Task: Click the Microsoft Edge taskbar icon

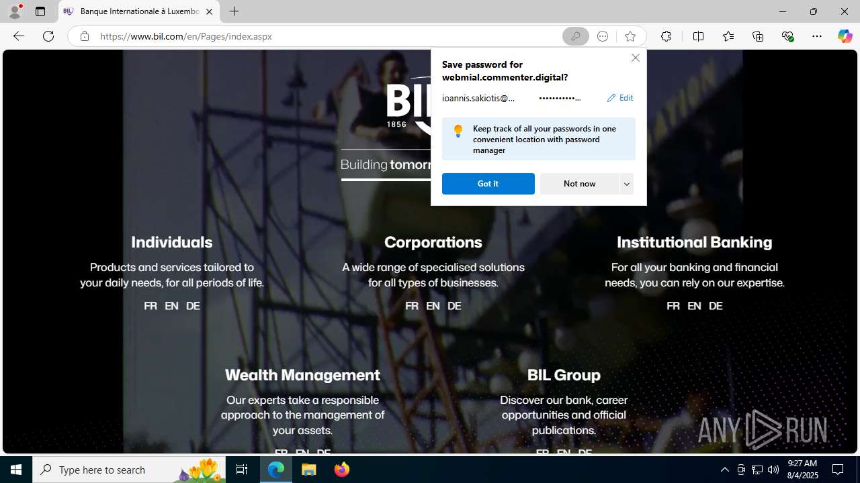Action: pyautogui.click(x=276, y=470)
